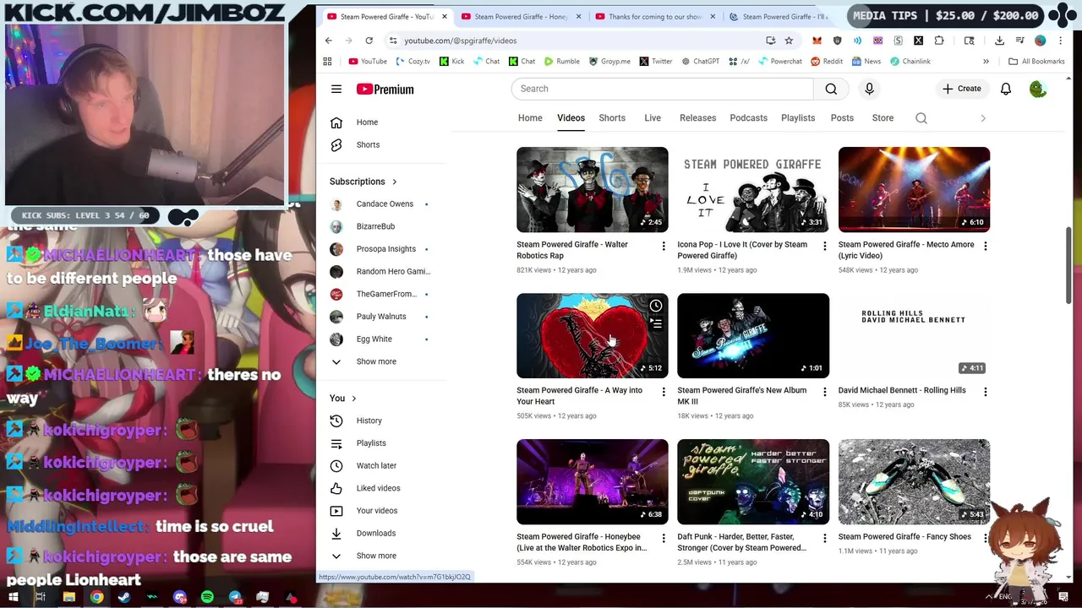The image size is (1082, 608).
Task: Click the YouTube Premium logo
Action: tap(385, 89)
